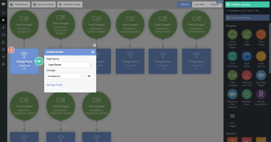Click the green arrow connector on Change Score

pyautogui.click(x=39, y=61)
